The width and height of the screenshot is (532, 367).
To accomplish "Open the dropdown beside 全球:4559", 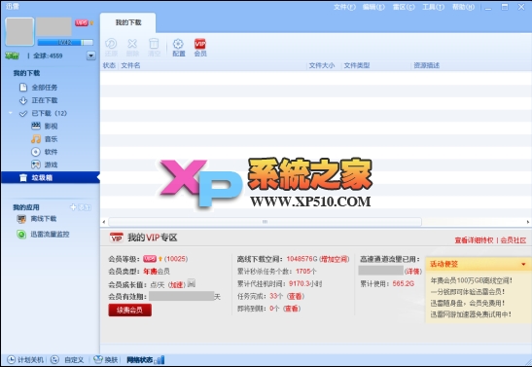I will point(90,55).
